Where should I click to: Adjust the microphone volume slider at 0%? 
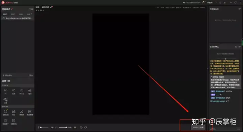point(44,128)
